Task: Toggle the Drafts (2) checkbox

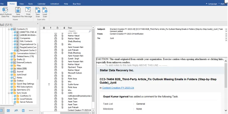Action: coord(12,59)
